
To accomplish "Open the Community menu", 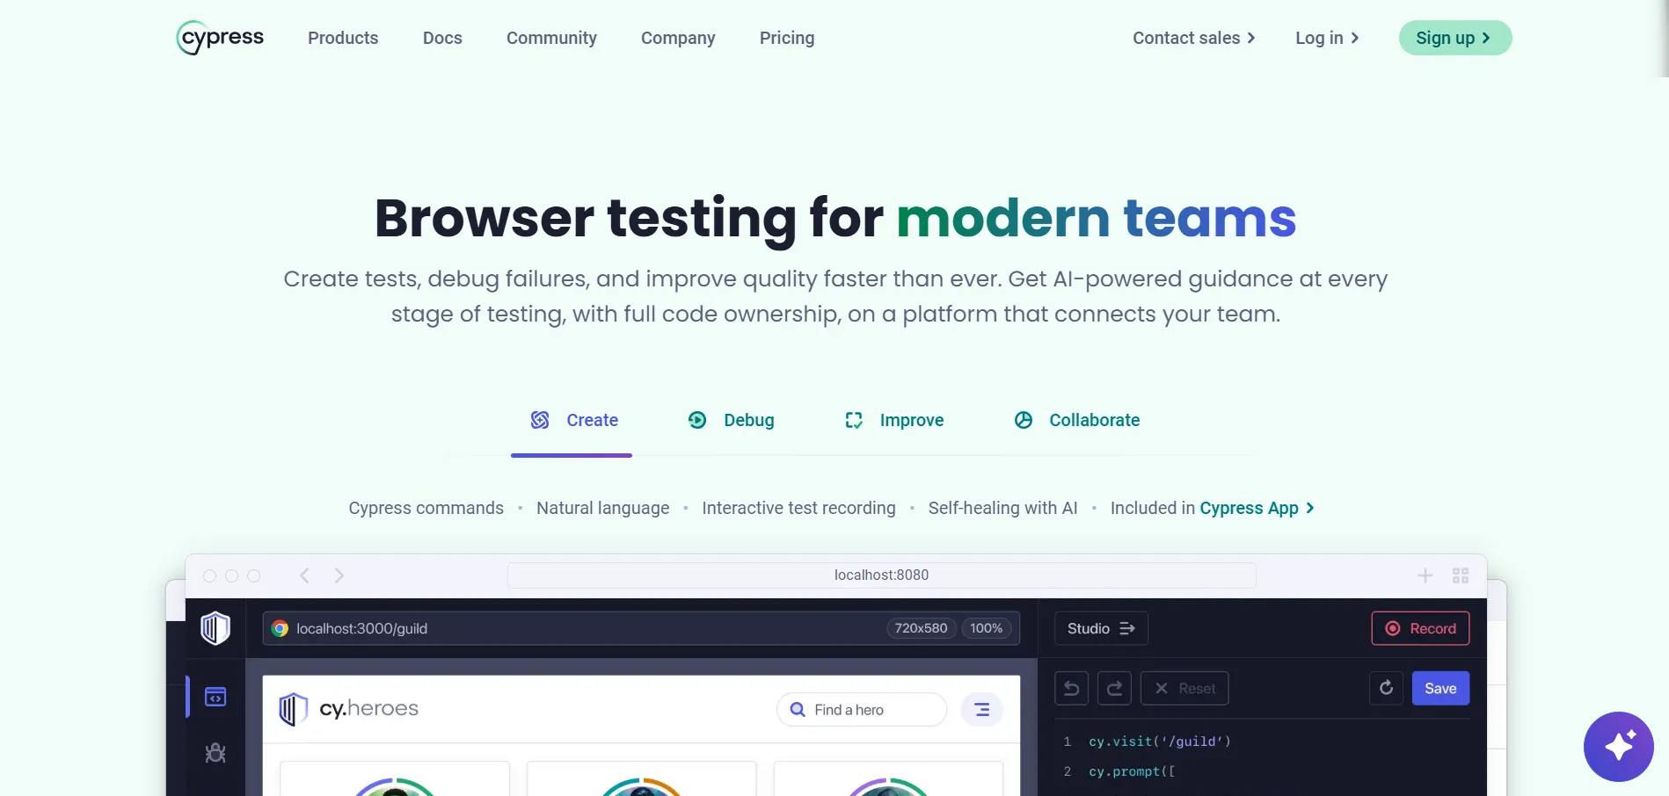I will click(551, 38).
